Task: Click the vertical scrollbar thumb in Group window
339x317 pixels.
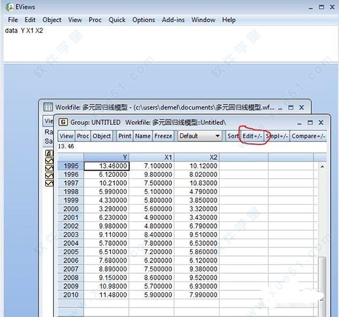Action: (322, 278)
